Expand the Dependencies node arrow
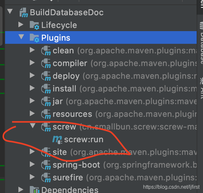Viewport: 203px width, 193px height. 21,190
